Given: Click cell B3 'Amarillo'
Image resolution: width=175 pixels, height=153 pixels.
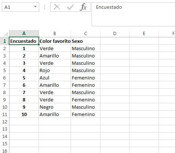Looking at the screenshot, I should (55, 56).
